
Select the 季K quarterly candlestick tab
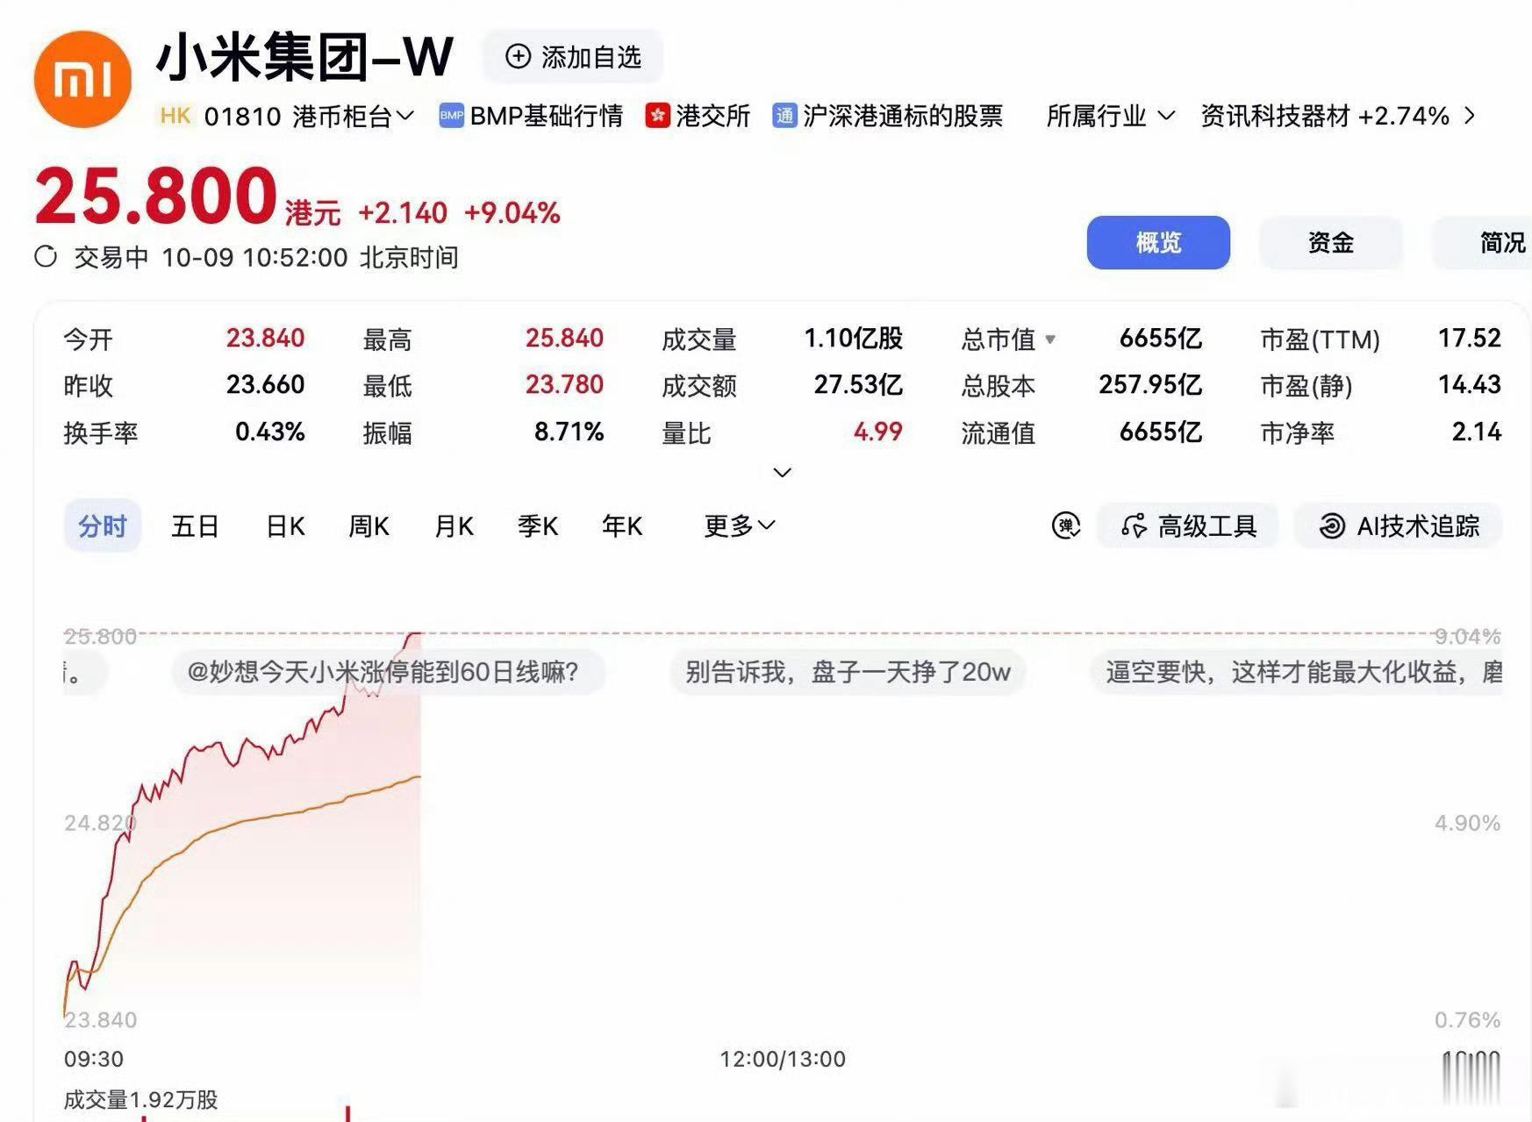tap(538, 526)
